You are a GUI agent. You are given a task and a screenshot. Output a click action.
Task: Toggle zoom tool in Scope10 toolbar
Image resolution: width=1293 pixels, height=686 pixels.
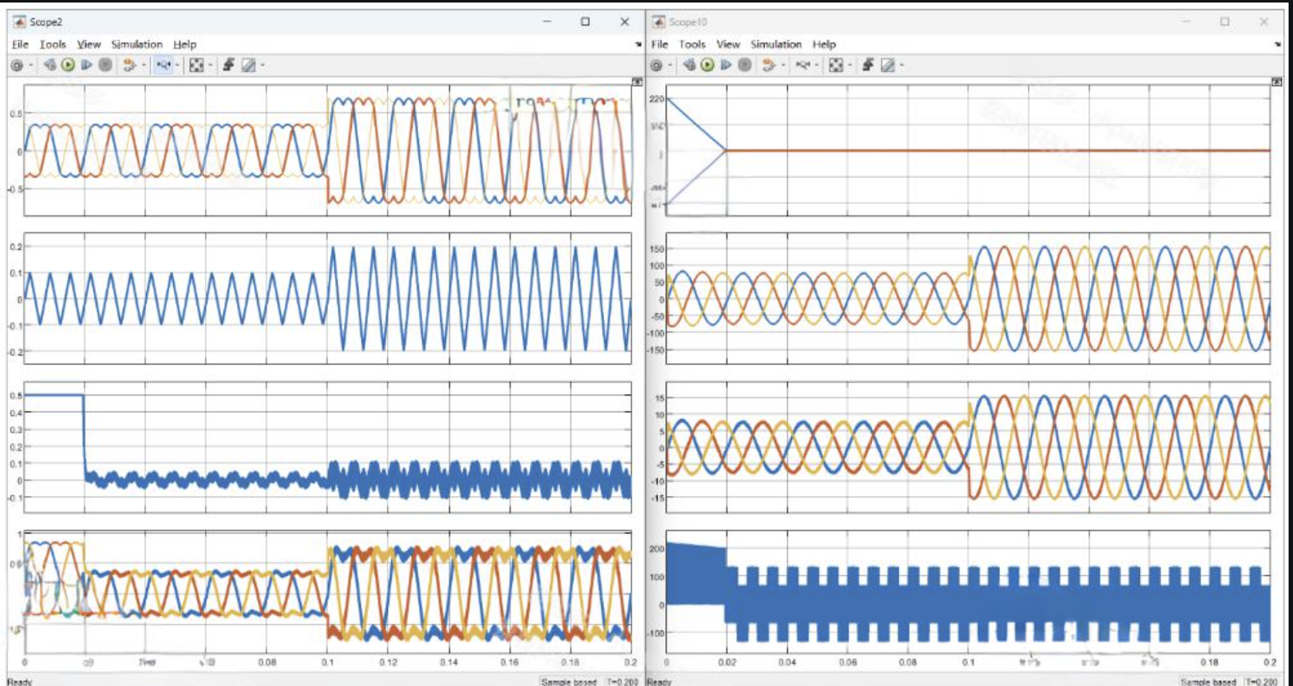803,65
